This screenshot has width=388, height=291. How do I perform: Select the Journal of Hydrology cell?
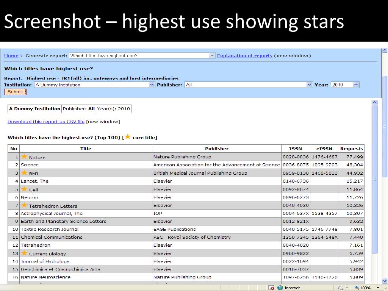click(x=86, y=261)
